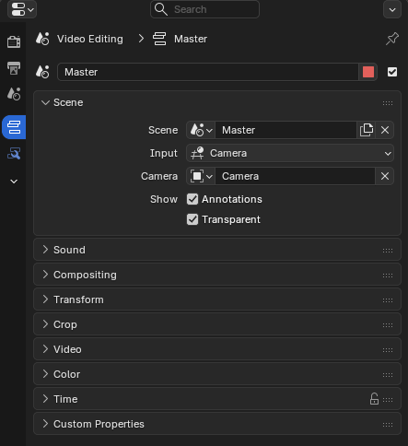Click the Video panel drag grip
Screen dimensions: 408x446
pyautogui.click(x=388, y=350)
